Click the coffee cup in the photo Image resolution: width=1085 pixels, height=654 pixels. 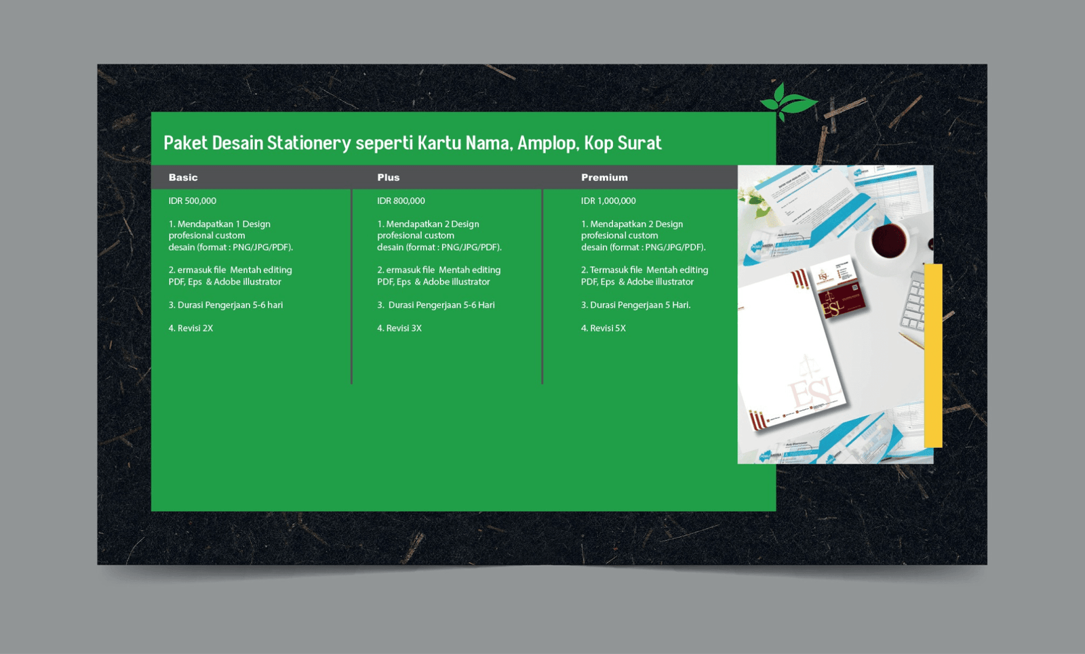[888, 241]
